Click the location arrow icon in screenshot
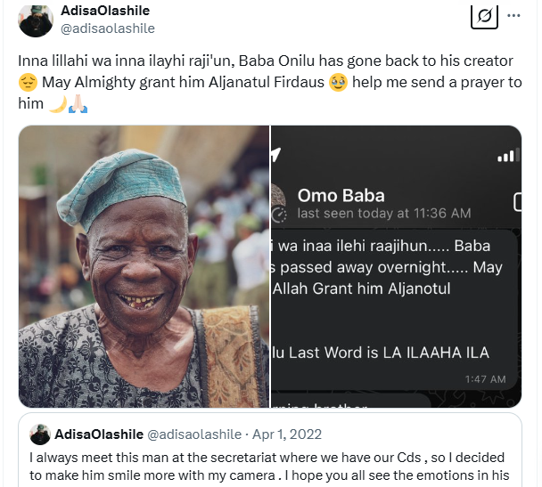The image size is (542, 487). [277, 155]
